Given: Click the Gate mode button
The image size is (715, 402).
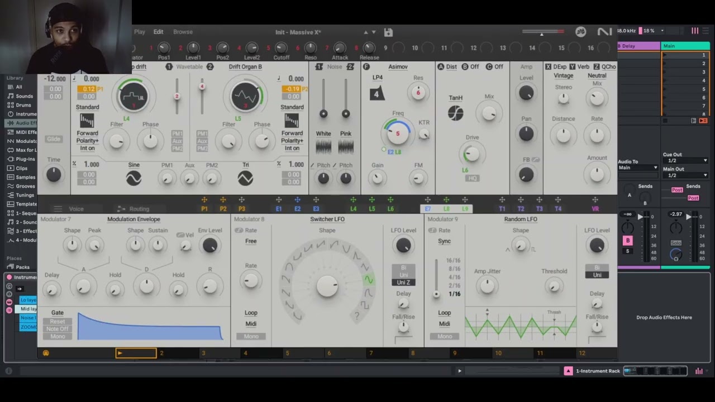Looking at the screenshot, I should click(57, 313).
